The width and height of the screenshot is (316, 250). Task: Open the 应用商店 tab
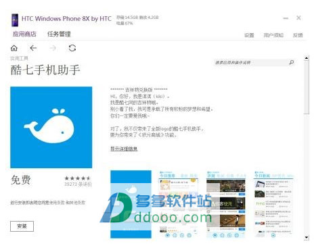pyautogui.click(x=24, y=34)
